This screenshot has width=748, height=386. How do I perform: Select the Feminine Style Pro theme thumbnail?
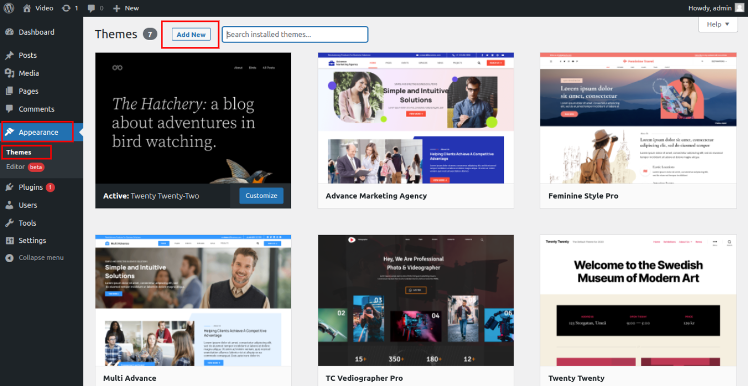tap(638, 118)
